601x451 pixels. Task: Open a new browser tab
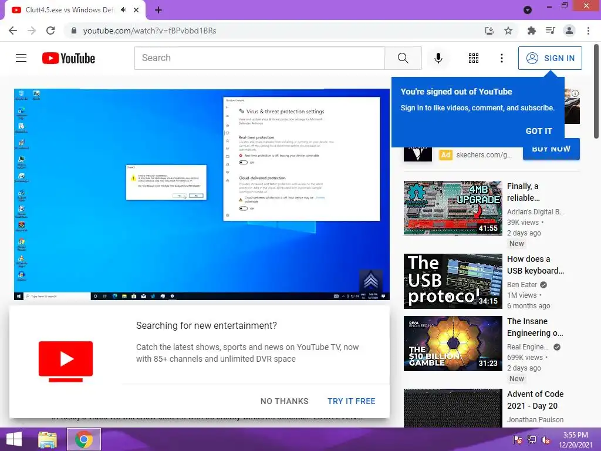click(158, 10)
